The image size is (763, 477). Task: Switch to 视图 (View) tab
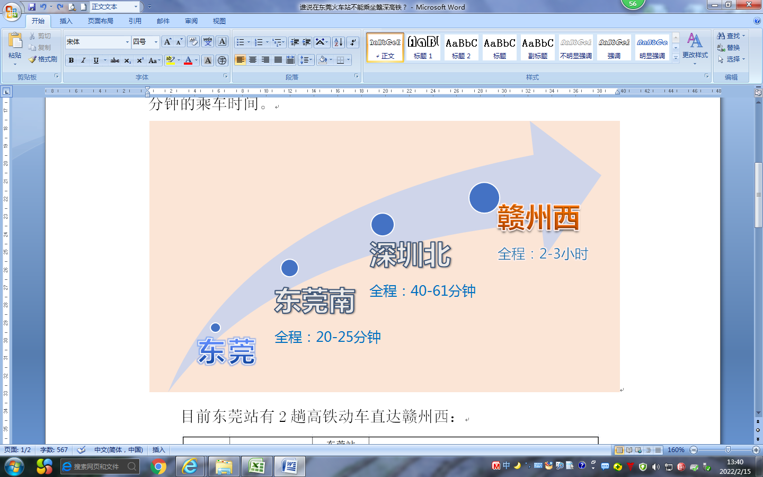click(219, 21)
